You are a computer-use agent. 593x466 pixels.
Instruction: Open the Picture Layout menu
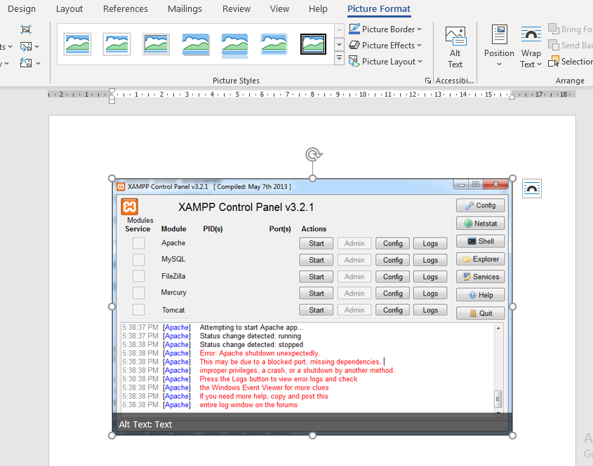coord(385,62)
